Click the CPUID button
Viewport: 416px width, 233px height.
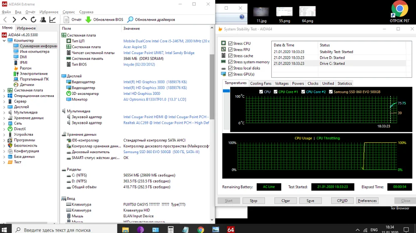pos(342,201)
